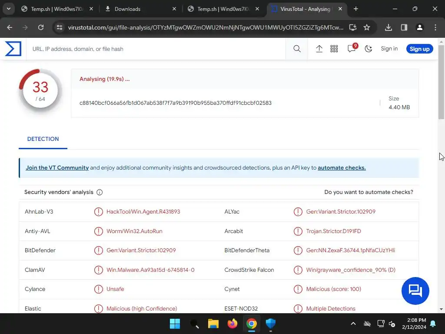Screen dimensions: 445x334
Task: Focus the URL, IP address, domain search field
Action: (x=156, y=49)
